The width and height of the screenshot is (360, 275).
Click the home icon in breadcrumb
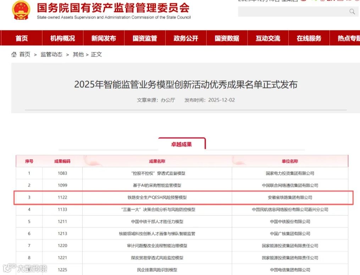point(14,54)
